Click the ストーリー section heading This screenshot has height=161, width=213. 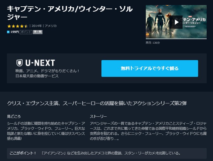(98, 116)
